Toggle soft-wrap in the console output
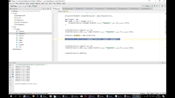 13,70
